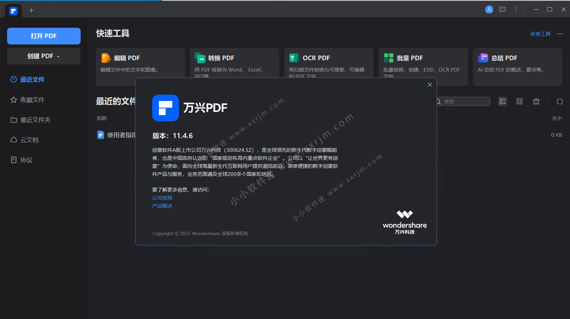Open 最近文件夹 folder item

coord(35,120)
